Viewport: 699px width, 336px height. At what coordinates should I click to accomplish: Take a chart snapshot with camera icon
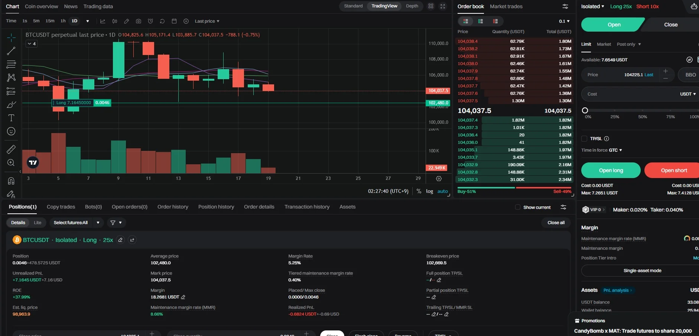coord(139,21)
